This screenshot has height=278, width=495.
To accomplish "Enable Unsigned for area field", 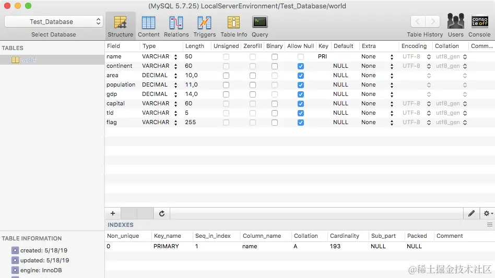I will (226, 76).
